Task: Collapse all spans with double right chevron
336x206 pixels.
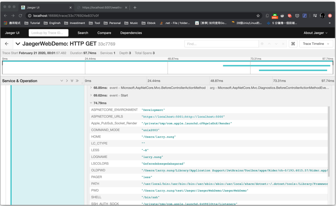Action: point(77,81)
